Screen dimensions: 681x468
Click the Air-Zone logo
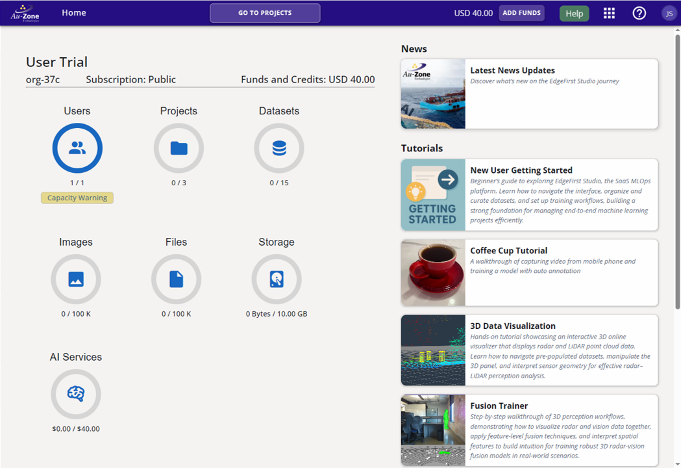23,12
